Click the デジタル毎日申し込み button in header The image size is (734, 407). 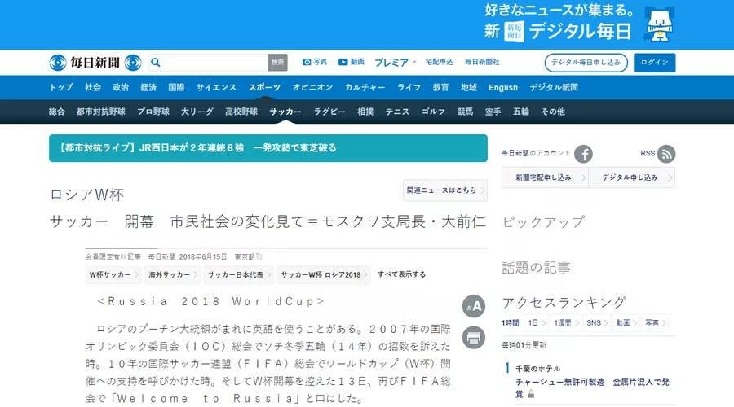[586, 63]
